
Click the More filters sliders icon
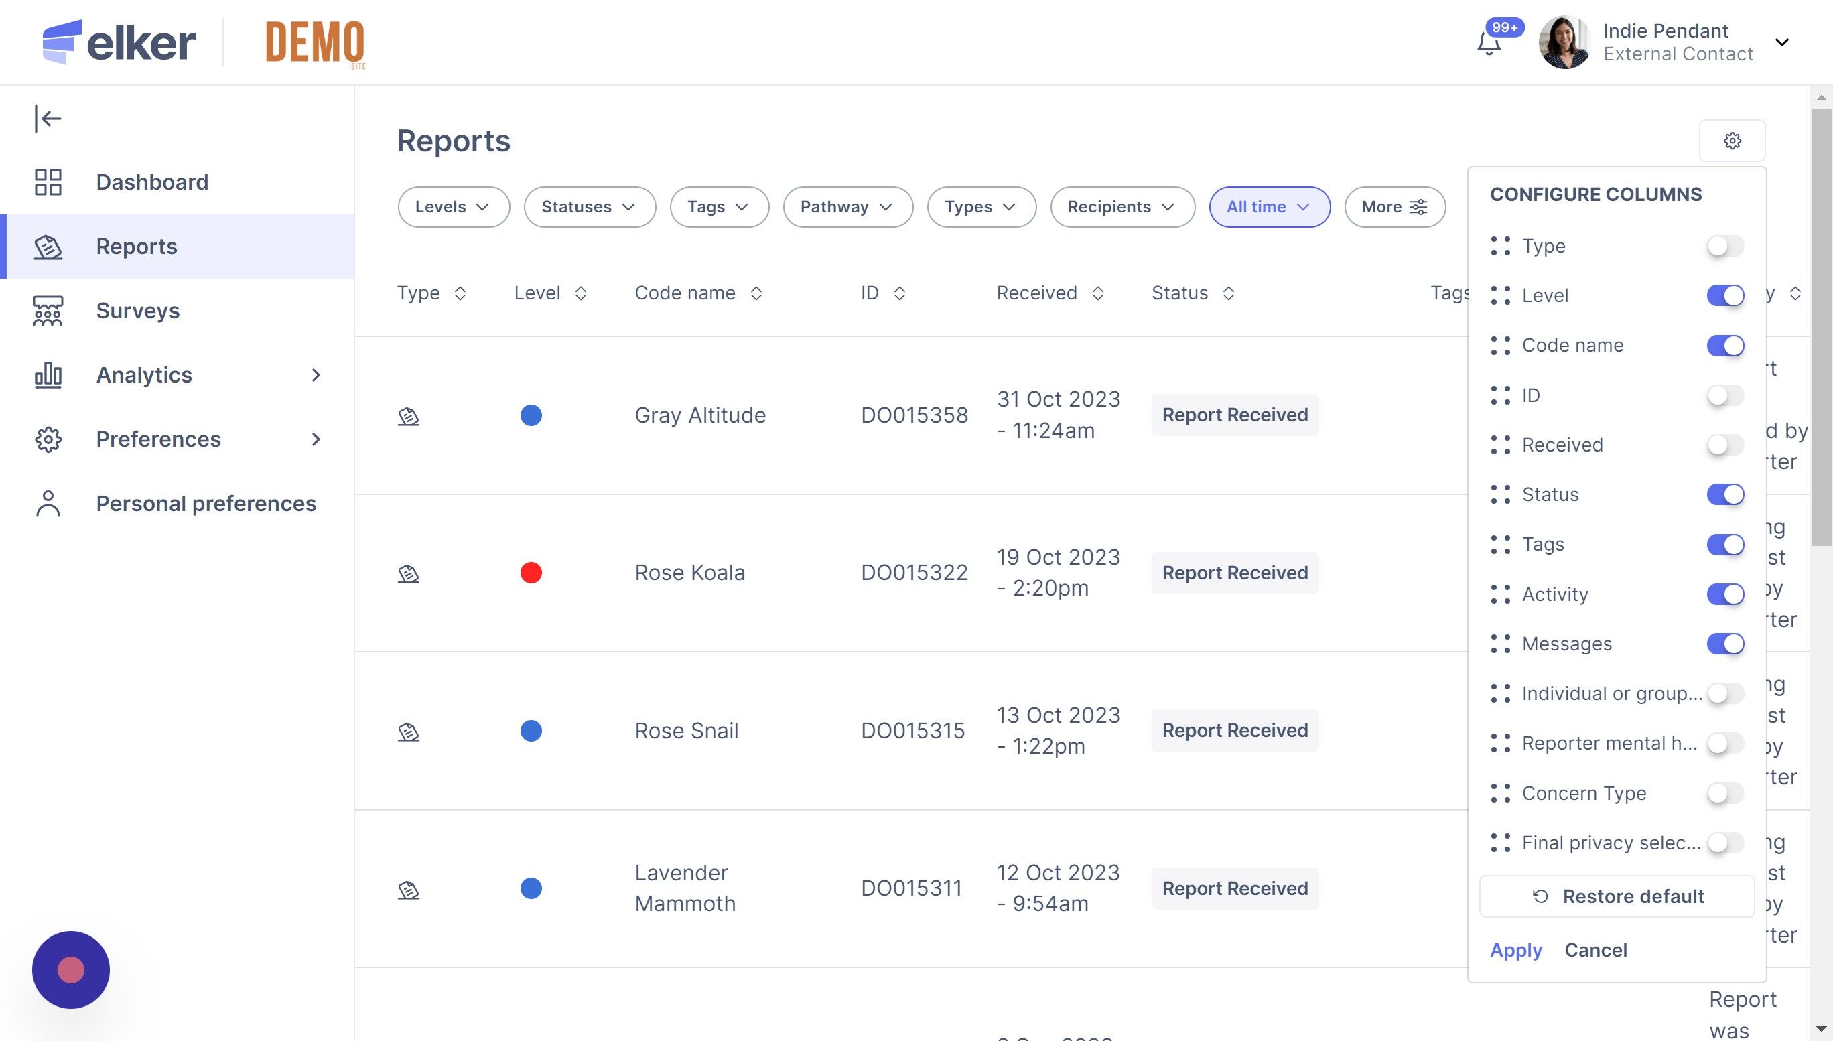pos(1418,208)
